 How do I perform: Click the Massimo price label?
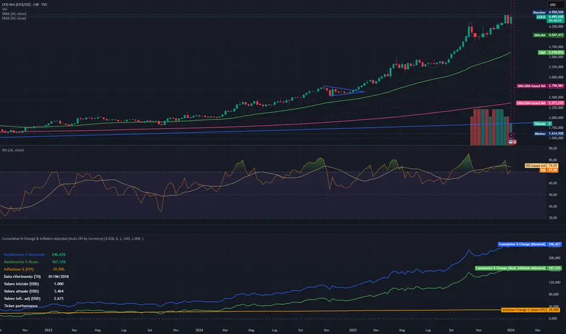pyautogui.click(x=548, y=12)
